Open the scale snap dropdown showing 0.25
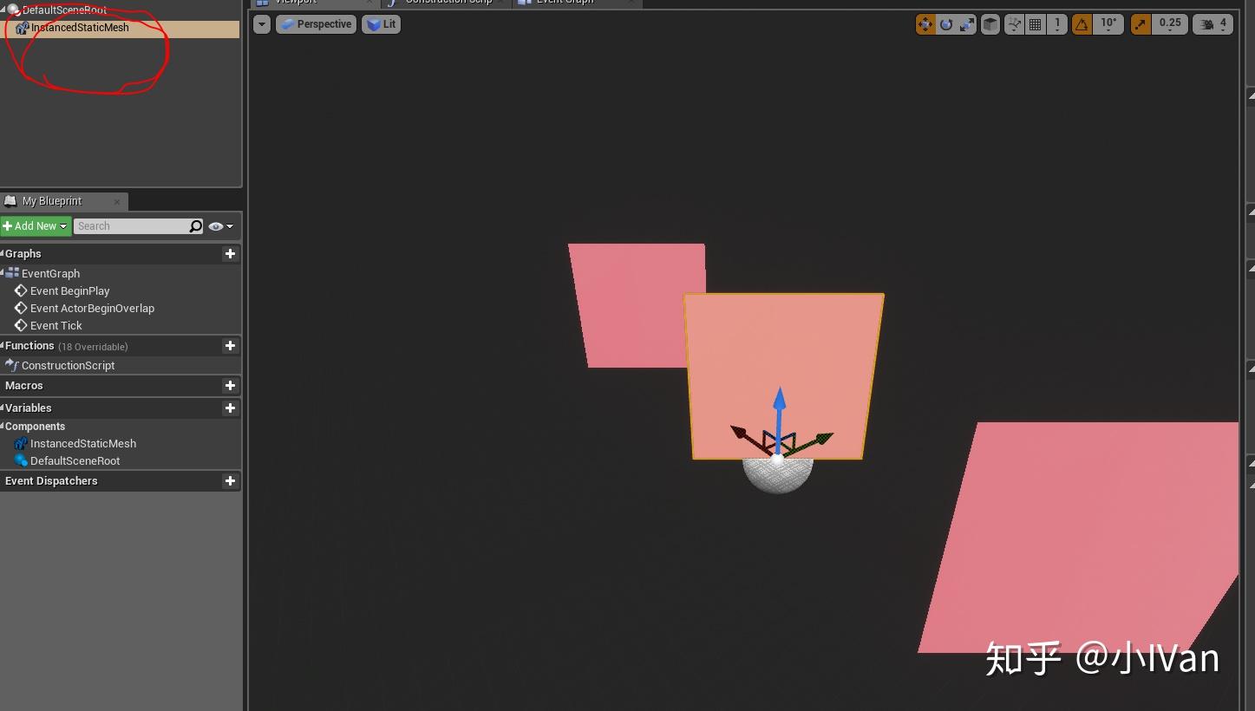Image resolution: width=1255 pixels, height=711 pixels. coord(1170,24)
